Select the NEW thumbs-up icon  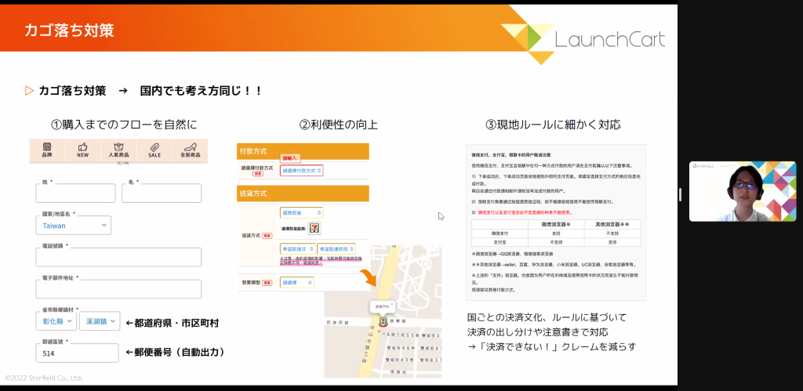pyautogui.click(x=82, y=150)
